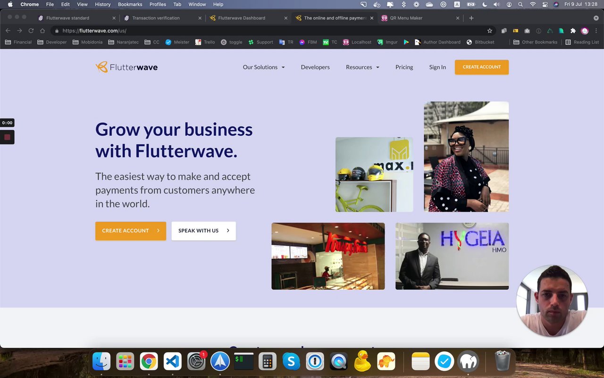Open the Terminal app from dock

click(244, 361)
